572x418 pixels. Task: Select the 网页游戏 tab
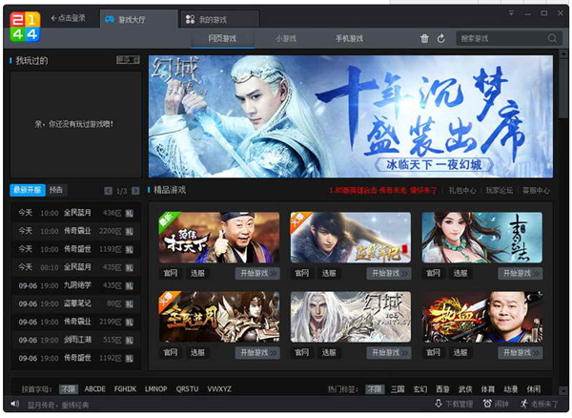coord(222,38)
